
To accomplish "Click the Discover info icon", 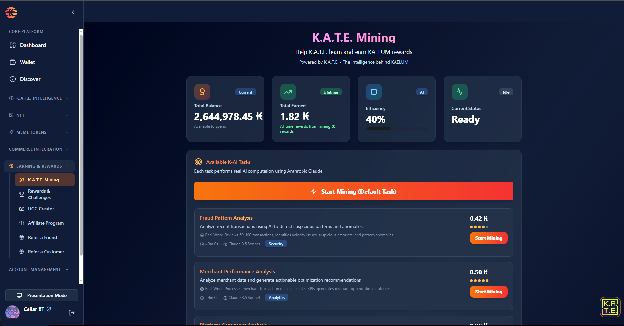I will [x=13, y=79].
